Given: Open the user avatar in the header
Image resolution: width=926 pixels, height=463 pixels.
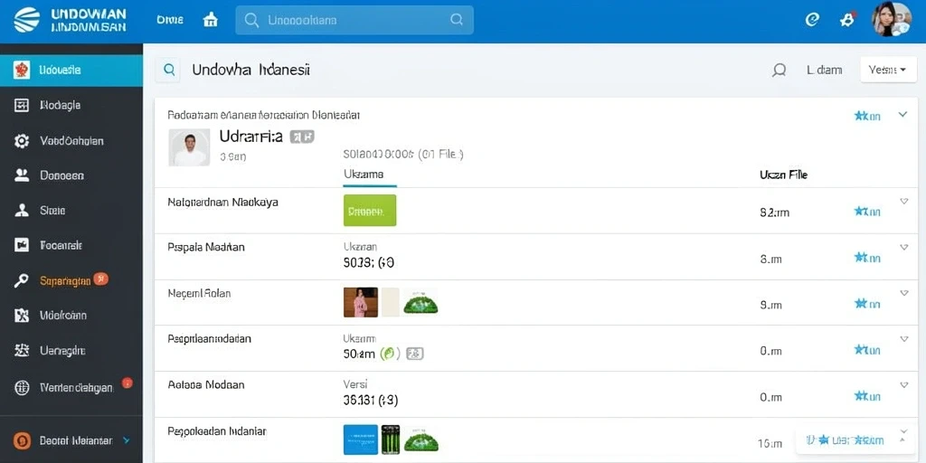Looking at the screenshot, I should pyautogui.click(x=892, y=20).
